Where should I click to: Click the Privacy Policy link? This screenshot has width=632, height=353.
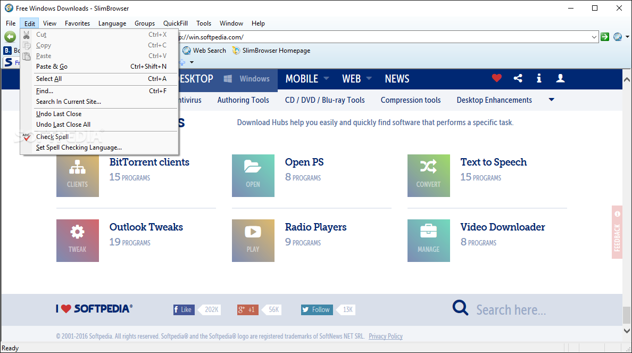coord(386,336)
